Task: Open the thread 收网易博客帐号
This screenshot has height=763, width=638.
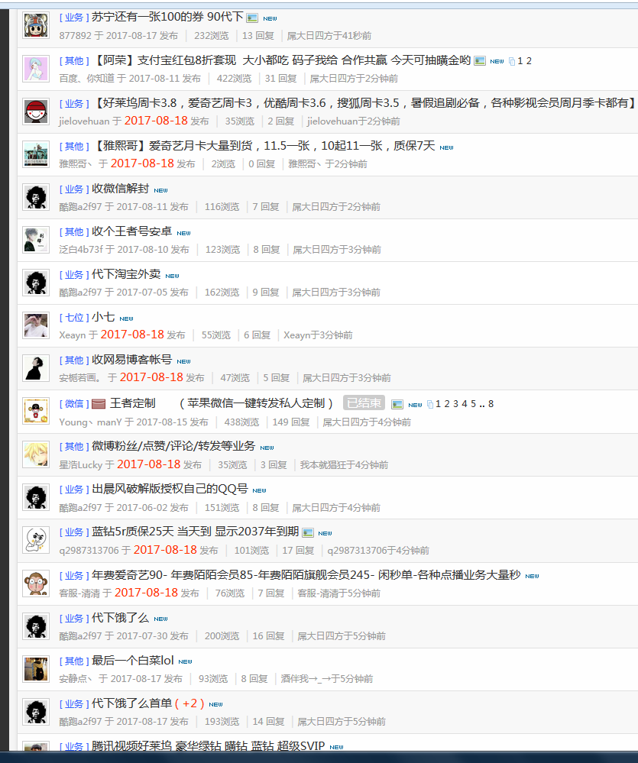Action: (x=132, y=360)
